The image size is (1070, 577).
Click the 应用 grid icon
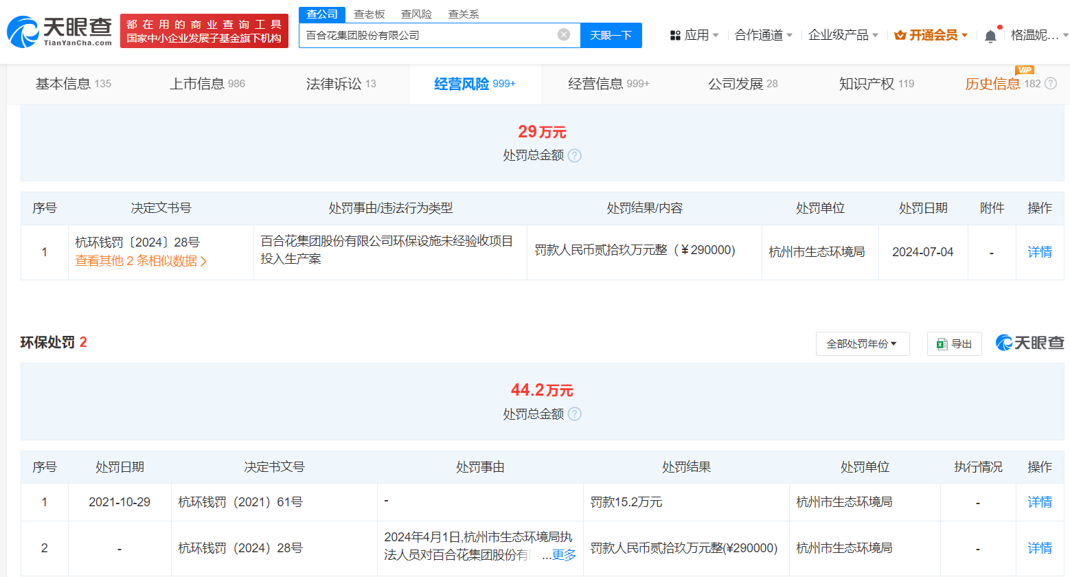coord(675,35)
